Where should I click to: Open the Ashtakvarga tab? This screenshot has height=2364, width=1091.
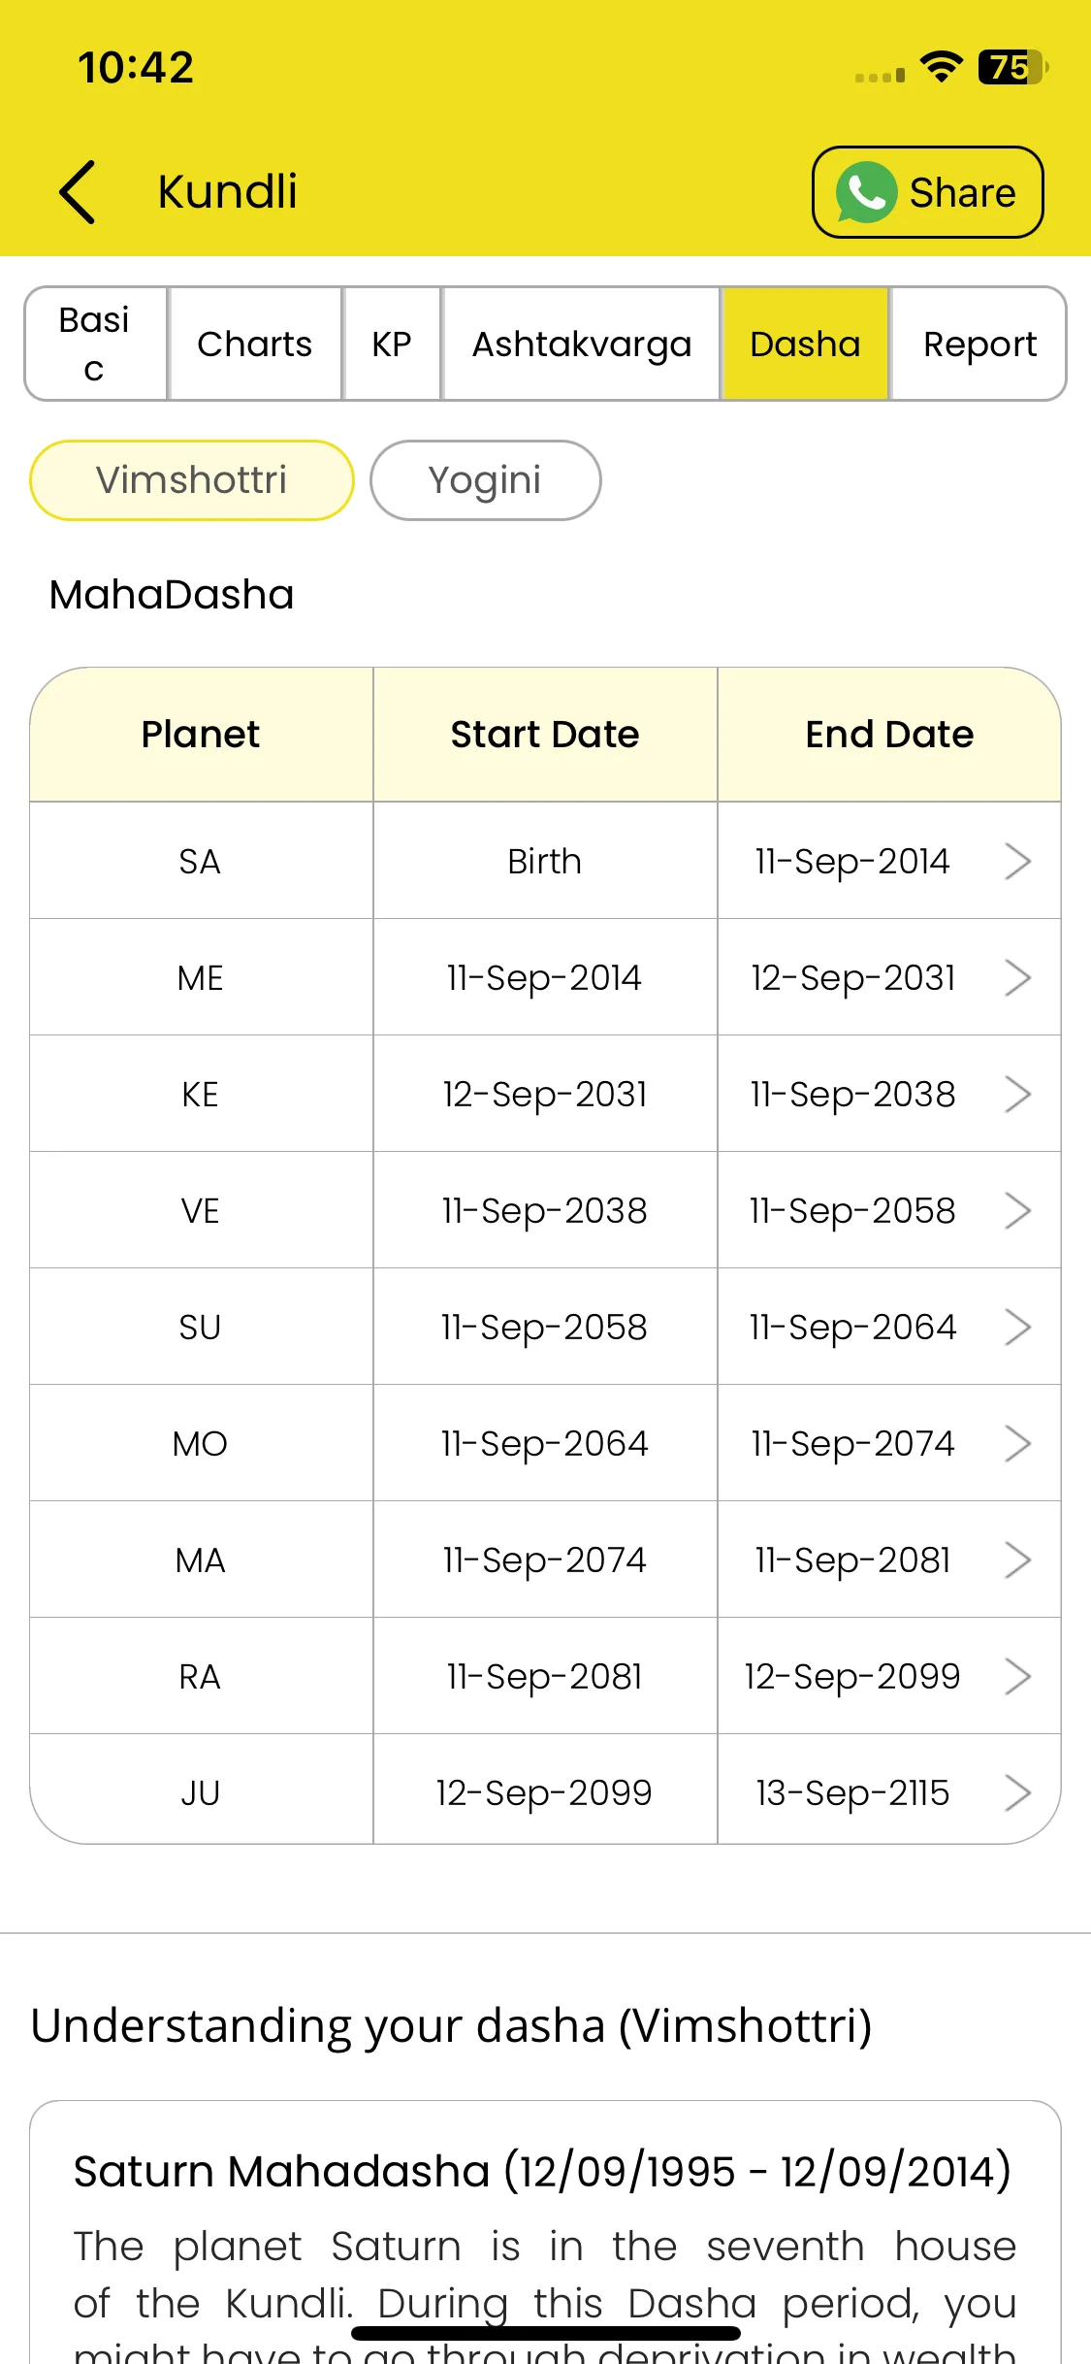pyautogui.click(x=582, y=344)
